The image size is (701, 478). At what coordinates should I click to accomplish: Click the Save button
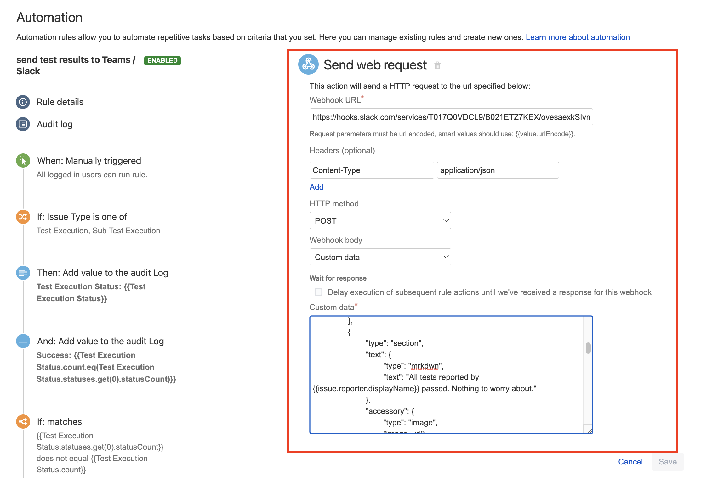point(668,462)
